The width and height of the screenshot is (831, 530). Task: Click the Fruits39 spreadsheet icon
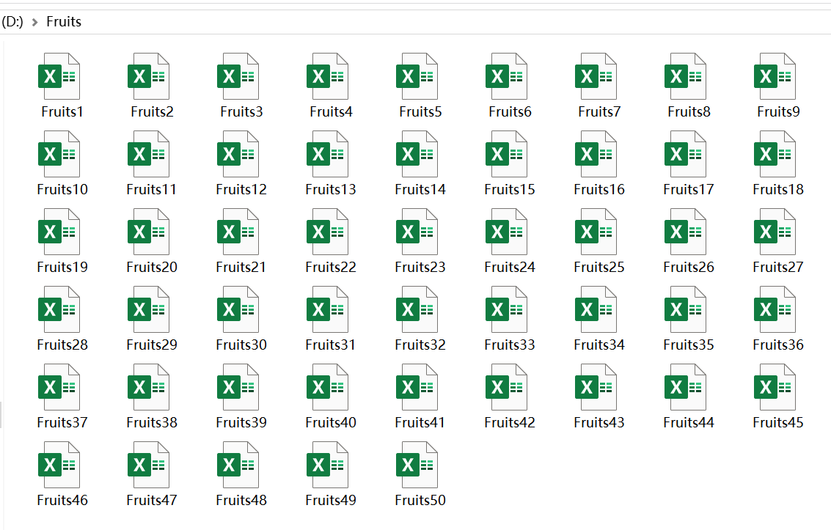pos(238,388)
